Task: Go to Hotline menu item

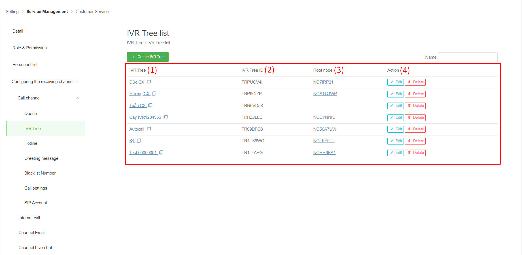Action: click(x=31, y=143)
